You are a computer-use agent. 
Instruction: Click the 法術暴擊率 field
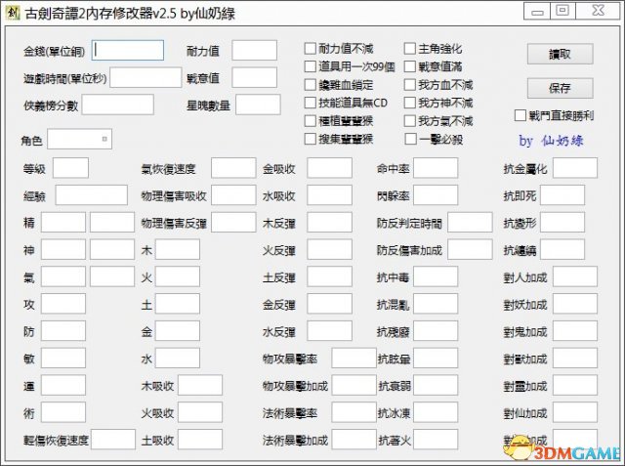tap(354, 412)
